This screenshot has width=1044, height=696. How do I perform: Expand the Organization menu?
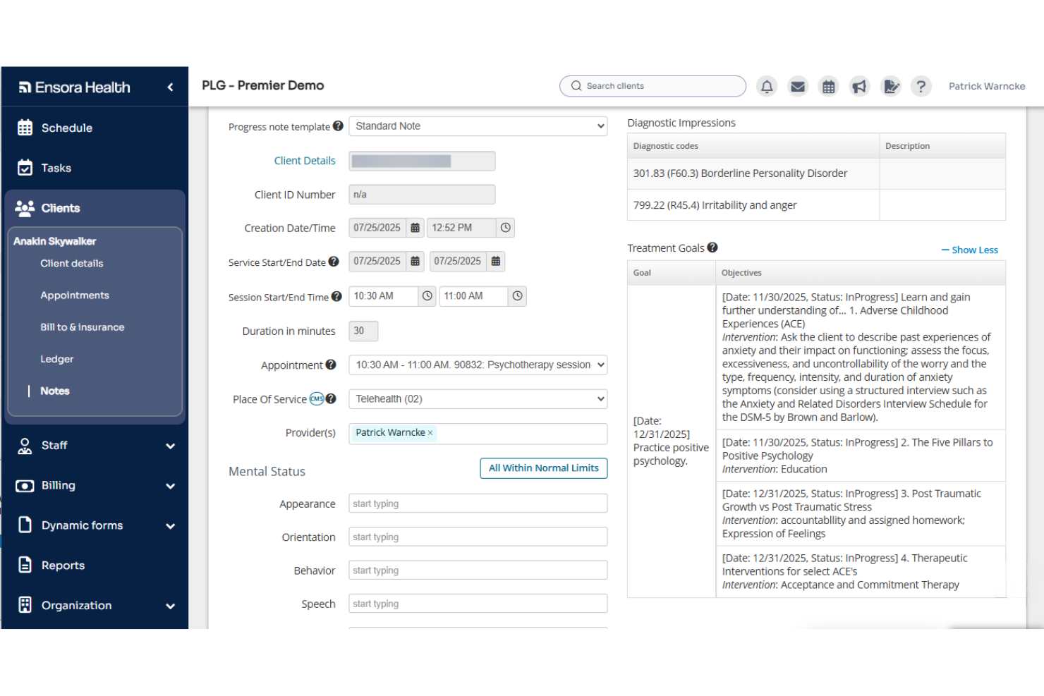[95, 606]
